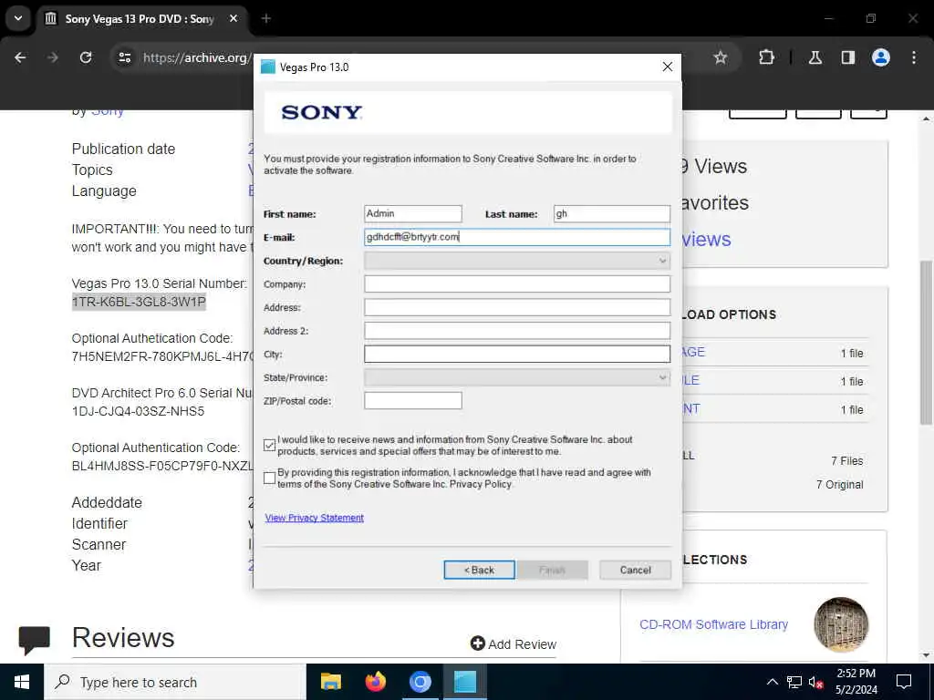Reload the archive.org page
Image resolution: width=934 pixels, height=700 pixels.
tap(86, 57)
